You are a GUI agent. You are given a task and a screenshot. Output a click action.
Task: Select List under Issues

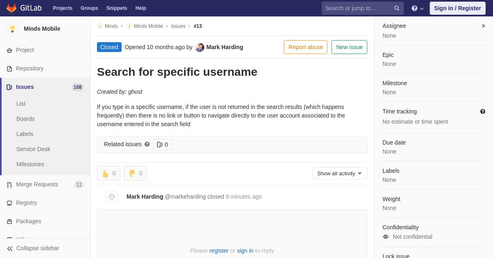[21, 104]
